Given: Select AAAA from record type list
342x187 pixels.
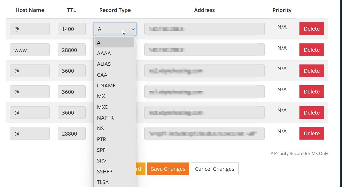Looking at the screenshot, I should [x=104, y=53].
